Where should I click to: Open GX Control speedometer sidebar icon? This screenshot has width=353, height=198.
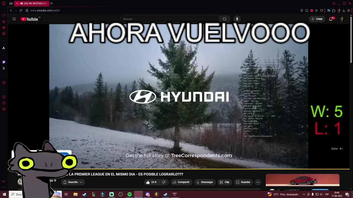coord(4,15)
